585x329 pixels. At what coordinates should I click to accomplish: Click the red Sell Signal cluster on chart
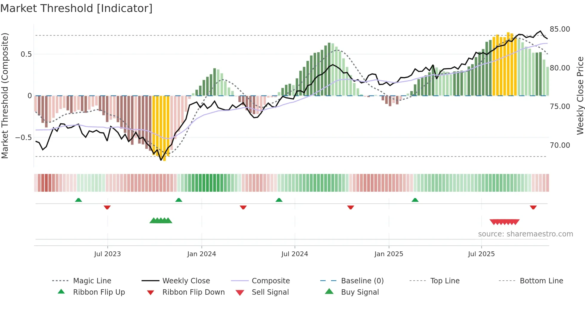[504, 222]
